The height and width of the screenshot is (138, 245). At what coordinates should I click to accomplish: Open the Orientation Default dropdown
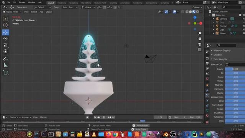(42, 7)
